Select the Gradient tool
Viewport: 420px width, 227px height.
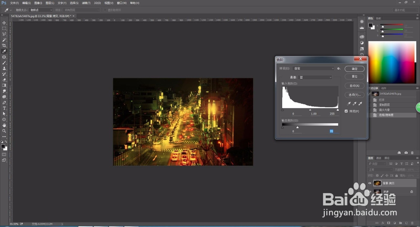4,85
